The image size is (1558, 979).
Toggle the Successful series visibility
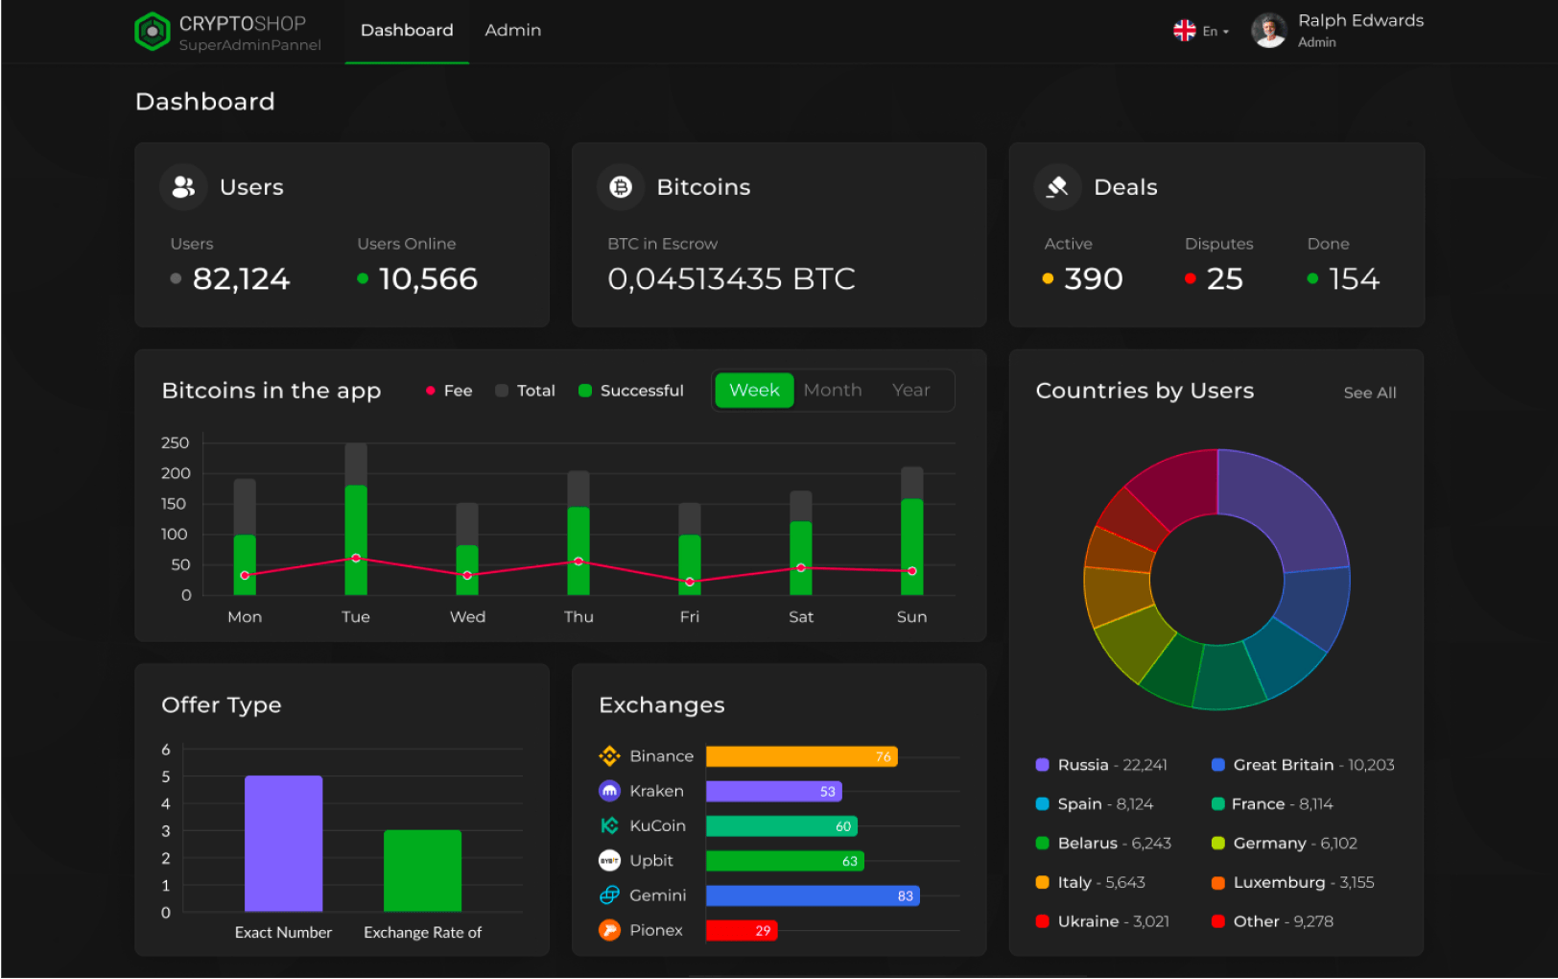point(630,390)
